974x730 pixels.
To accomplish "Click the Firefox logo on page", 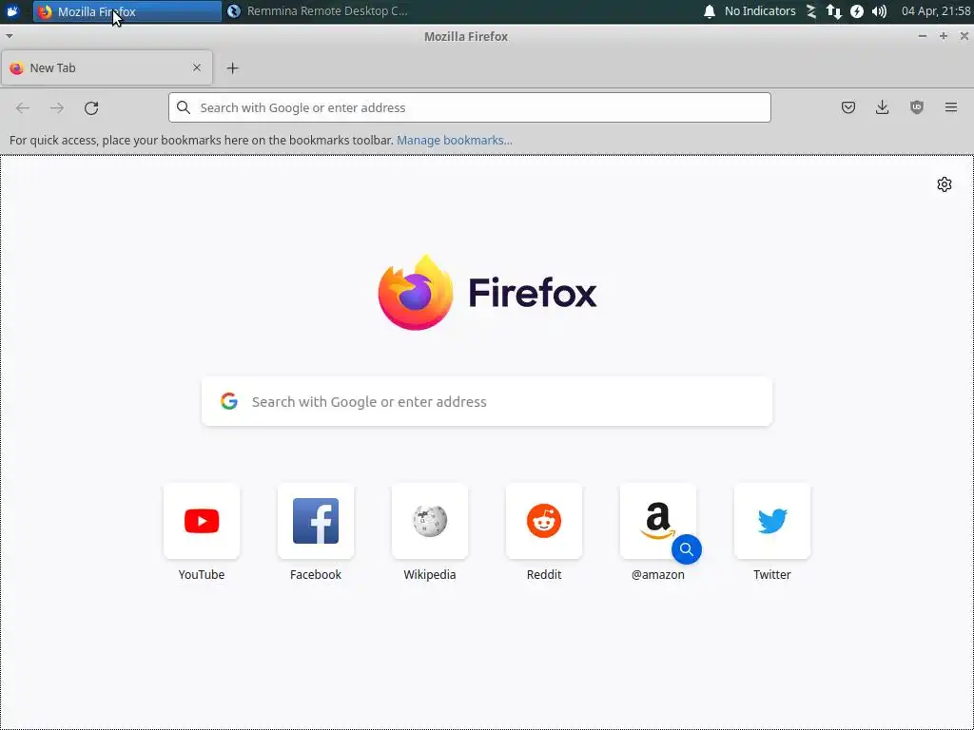I will click(487, 293).
